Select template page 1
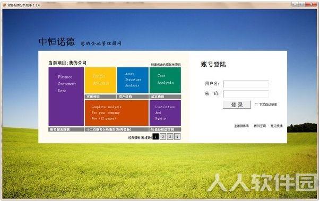Screen dimensions: 320x201 coord(155,137)
